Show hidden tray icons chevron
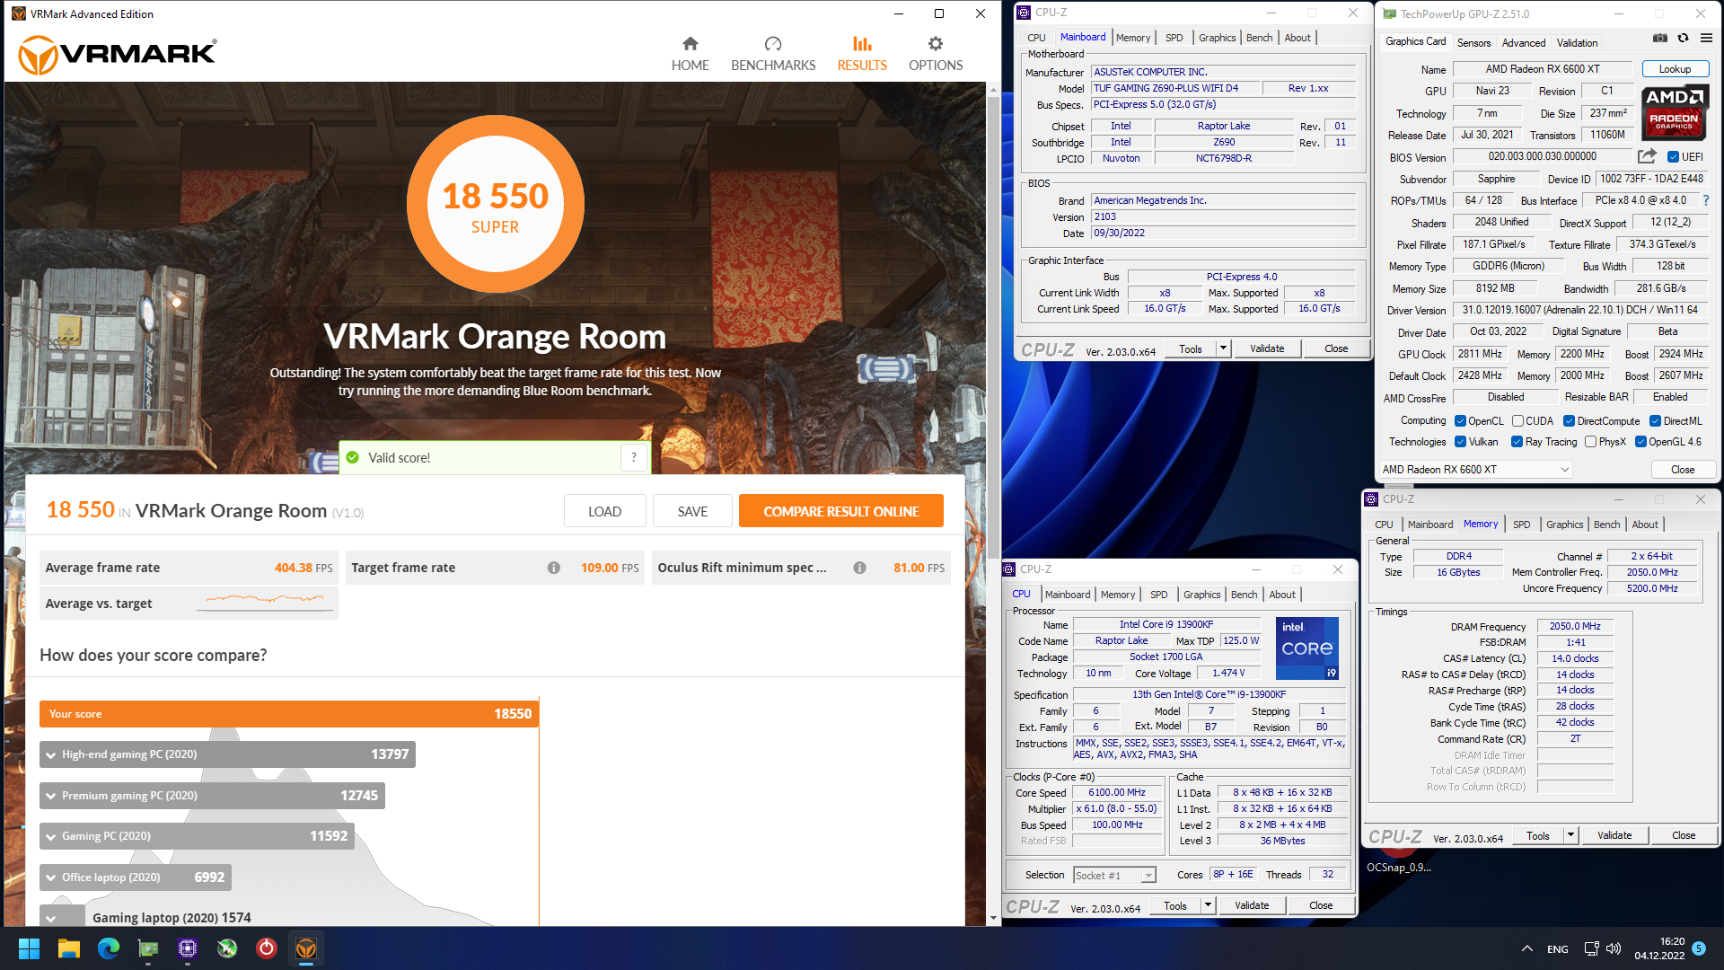The image size is (1724, 970). (1526, 948)
